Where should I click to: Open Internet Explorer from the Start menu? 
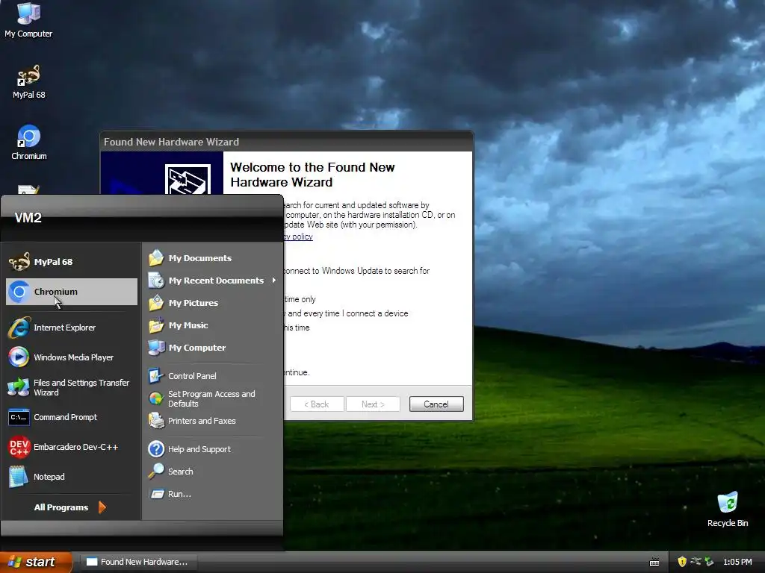coord(71,328)
